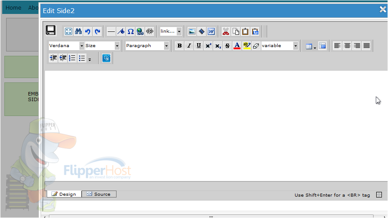Image resolution: width=388 pixels, height=218 pixels.
Task: Save content with the floppy disk icon
Action: click(51, 31)
